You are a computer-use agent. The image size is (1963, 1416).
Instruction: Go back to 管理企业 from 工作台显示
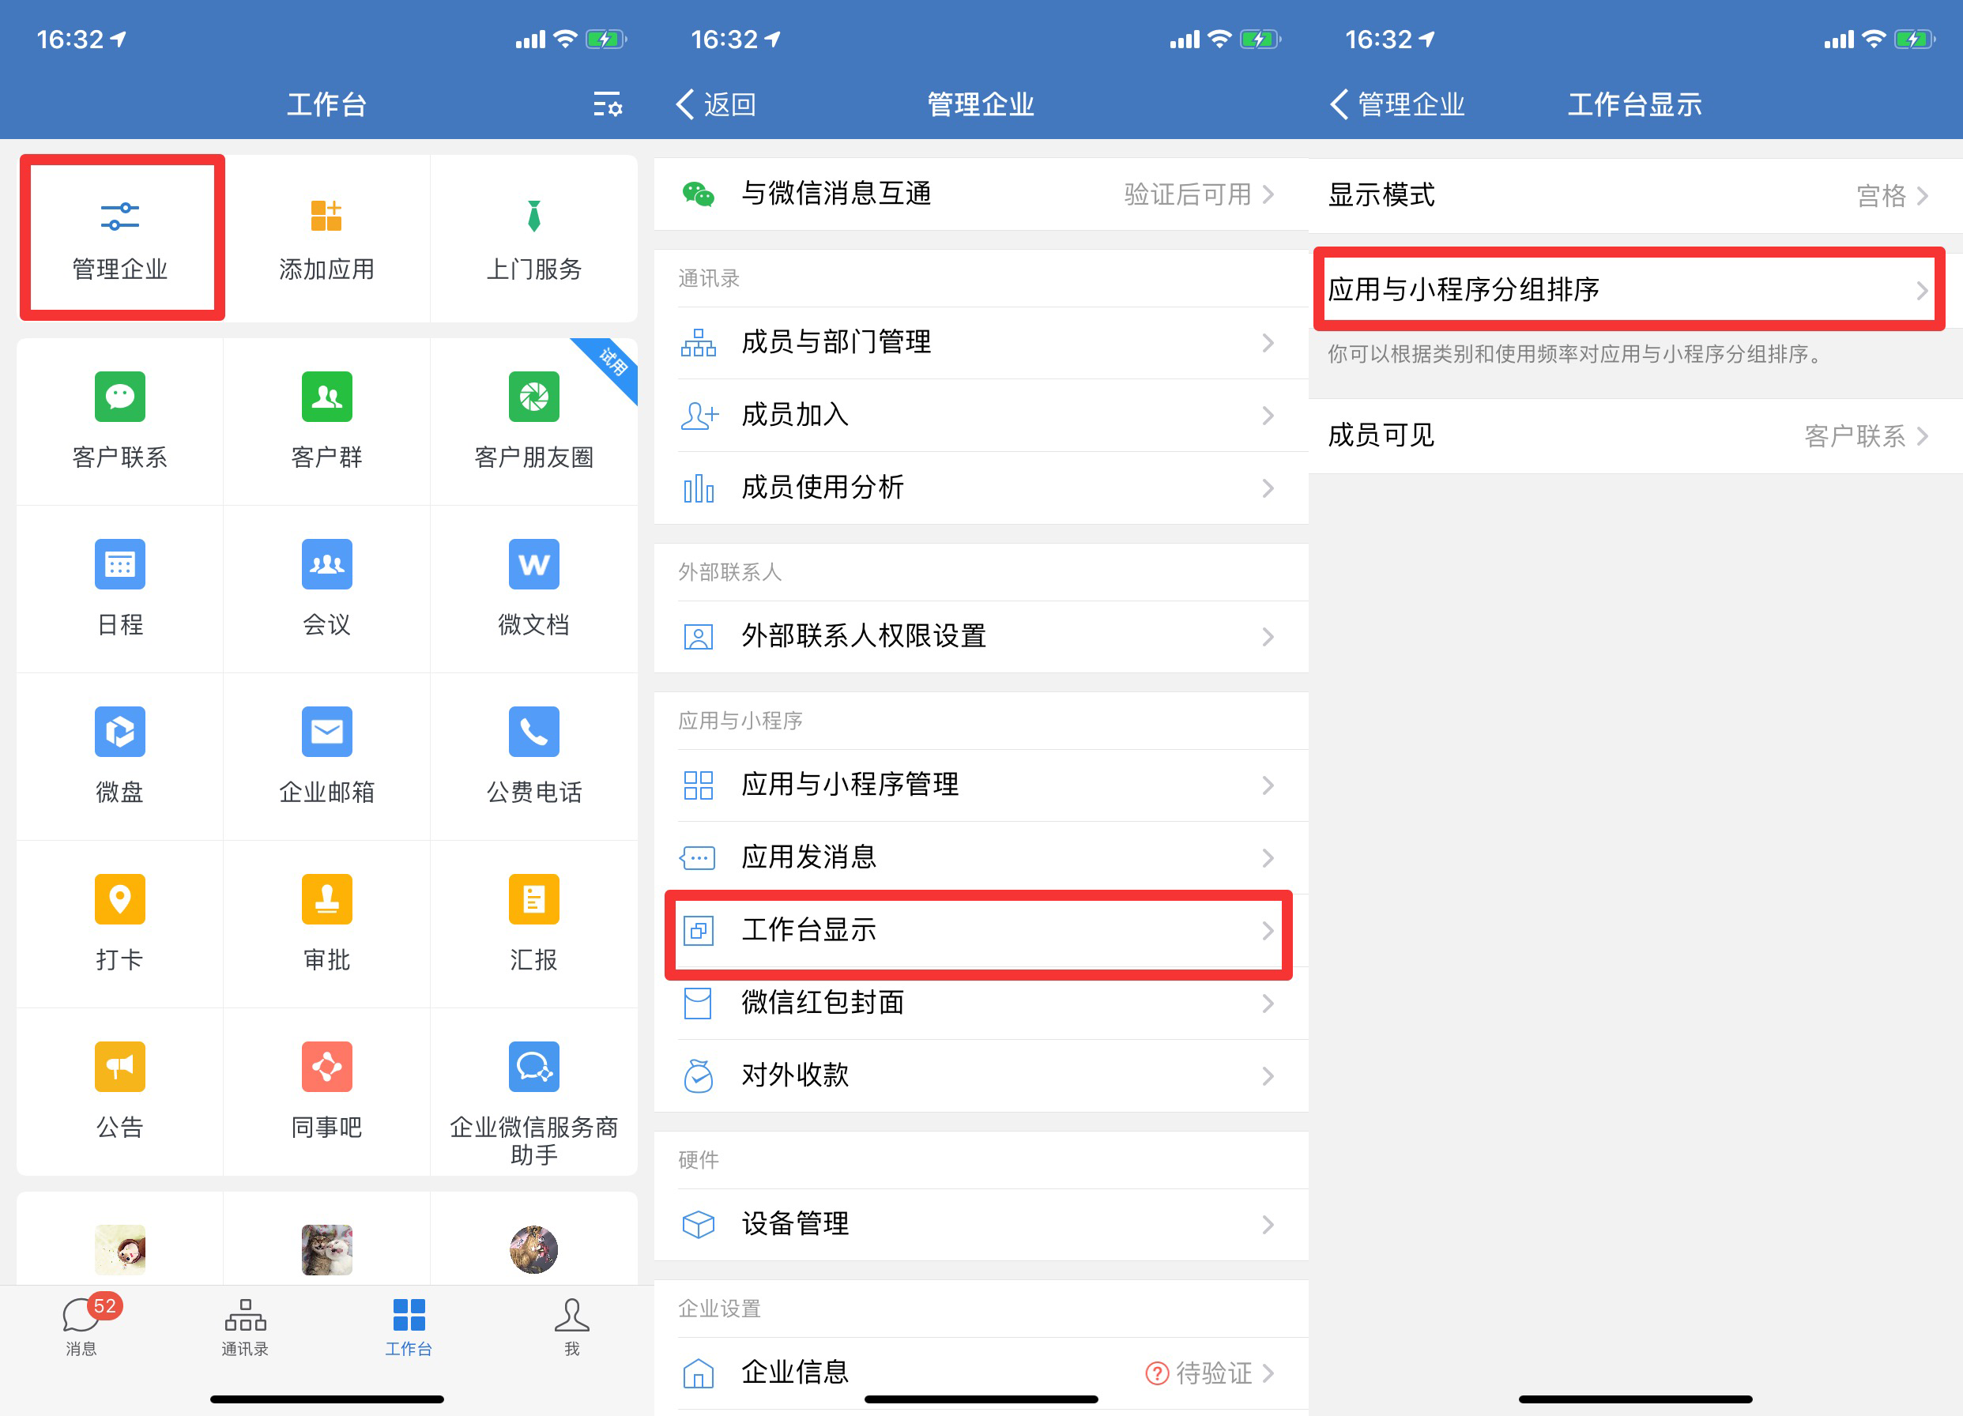click(x=1396, y=105)
